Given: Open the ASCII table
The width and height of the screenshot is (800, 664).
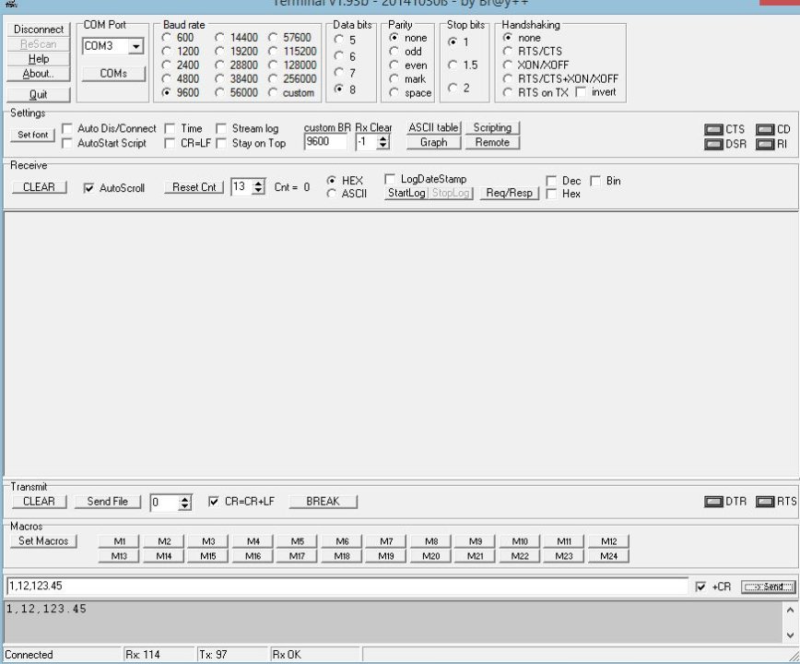Looking at the screenshot, I should tap(432, 127).
